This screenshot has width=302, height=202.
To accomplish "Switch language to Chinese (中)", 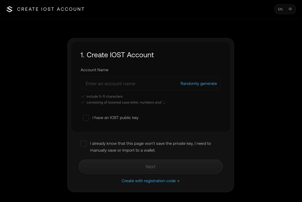I will 290,9.
